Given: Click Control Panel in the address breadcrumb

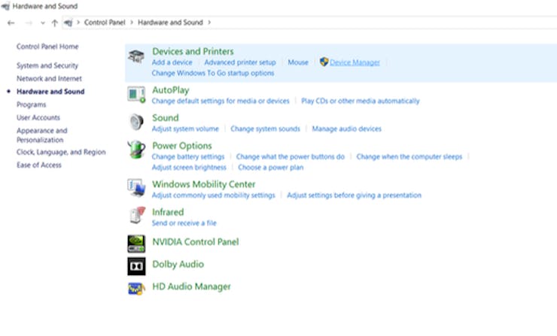Looking at the screenshot, I should (105, 23).
